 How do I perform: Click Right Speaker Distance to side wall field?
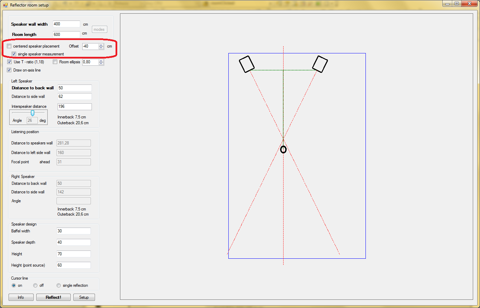pyautogui.click(x=74, y=192)
